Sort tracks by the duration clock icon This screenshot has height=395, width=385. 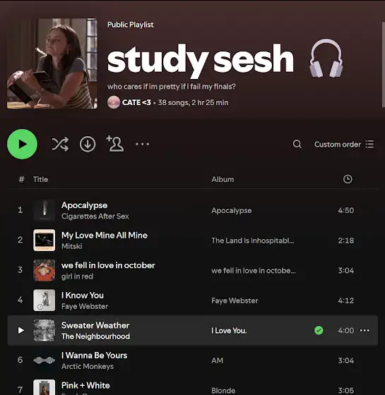point(348,179)
